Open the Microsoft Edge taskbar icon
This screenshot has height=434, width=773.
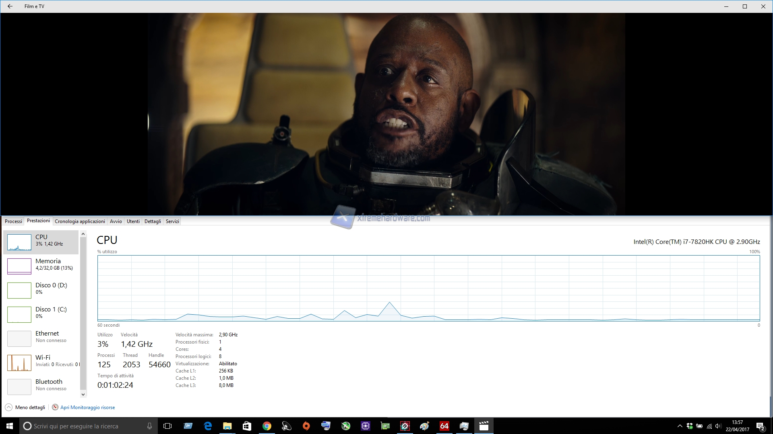(208, 426)
